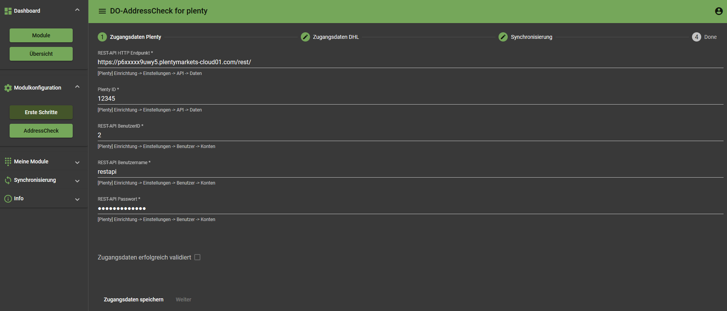
Task: Click the Meine Module dots icon
Action: point(8,162)
